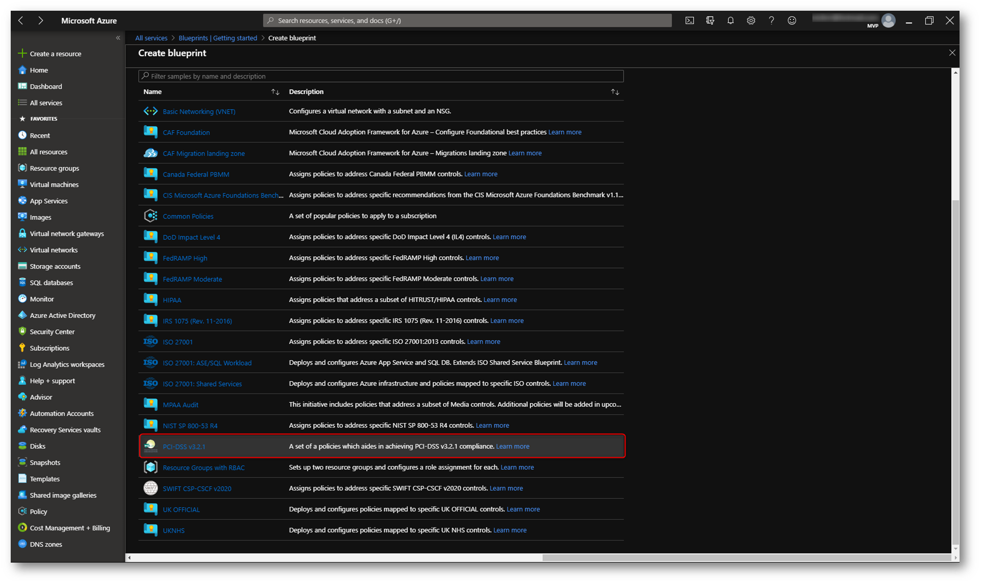Click the Azure Active Directory icon

pos(22,315)
